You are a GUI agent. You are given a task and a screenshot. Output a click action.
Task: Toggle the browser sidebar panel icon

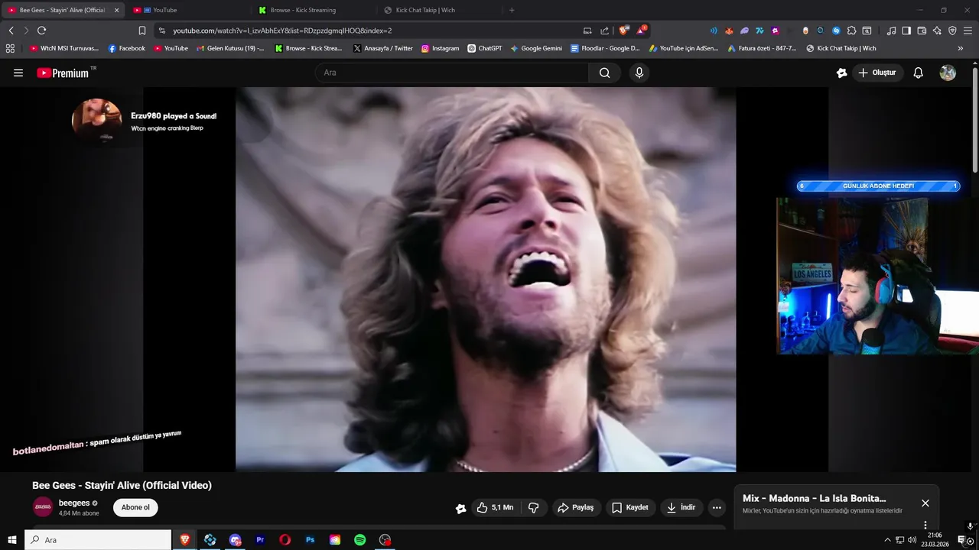coord(906,31)
